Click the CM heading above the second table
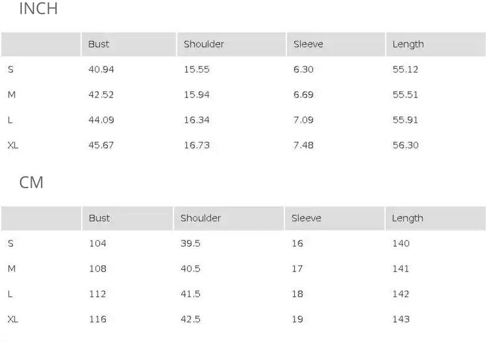 point(31,183)
